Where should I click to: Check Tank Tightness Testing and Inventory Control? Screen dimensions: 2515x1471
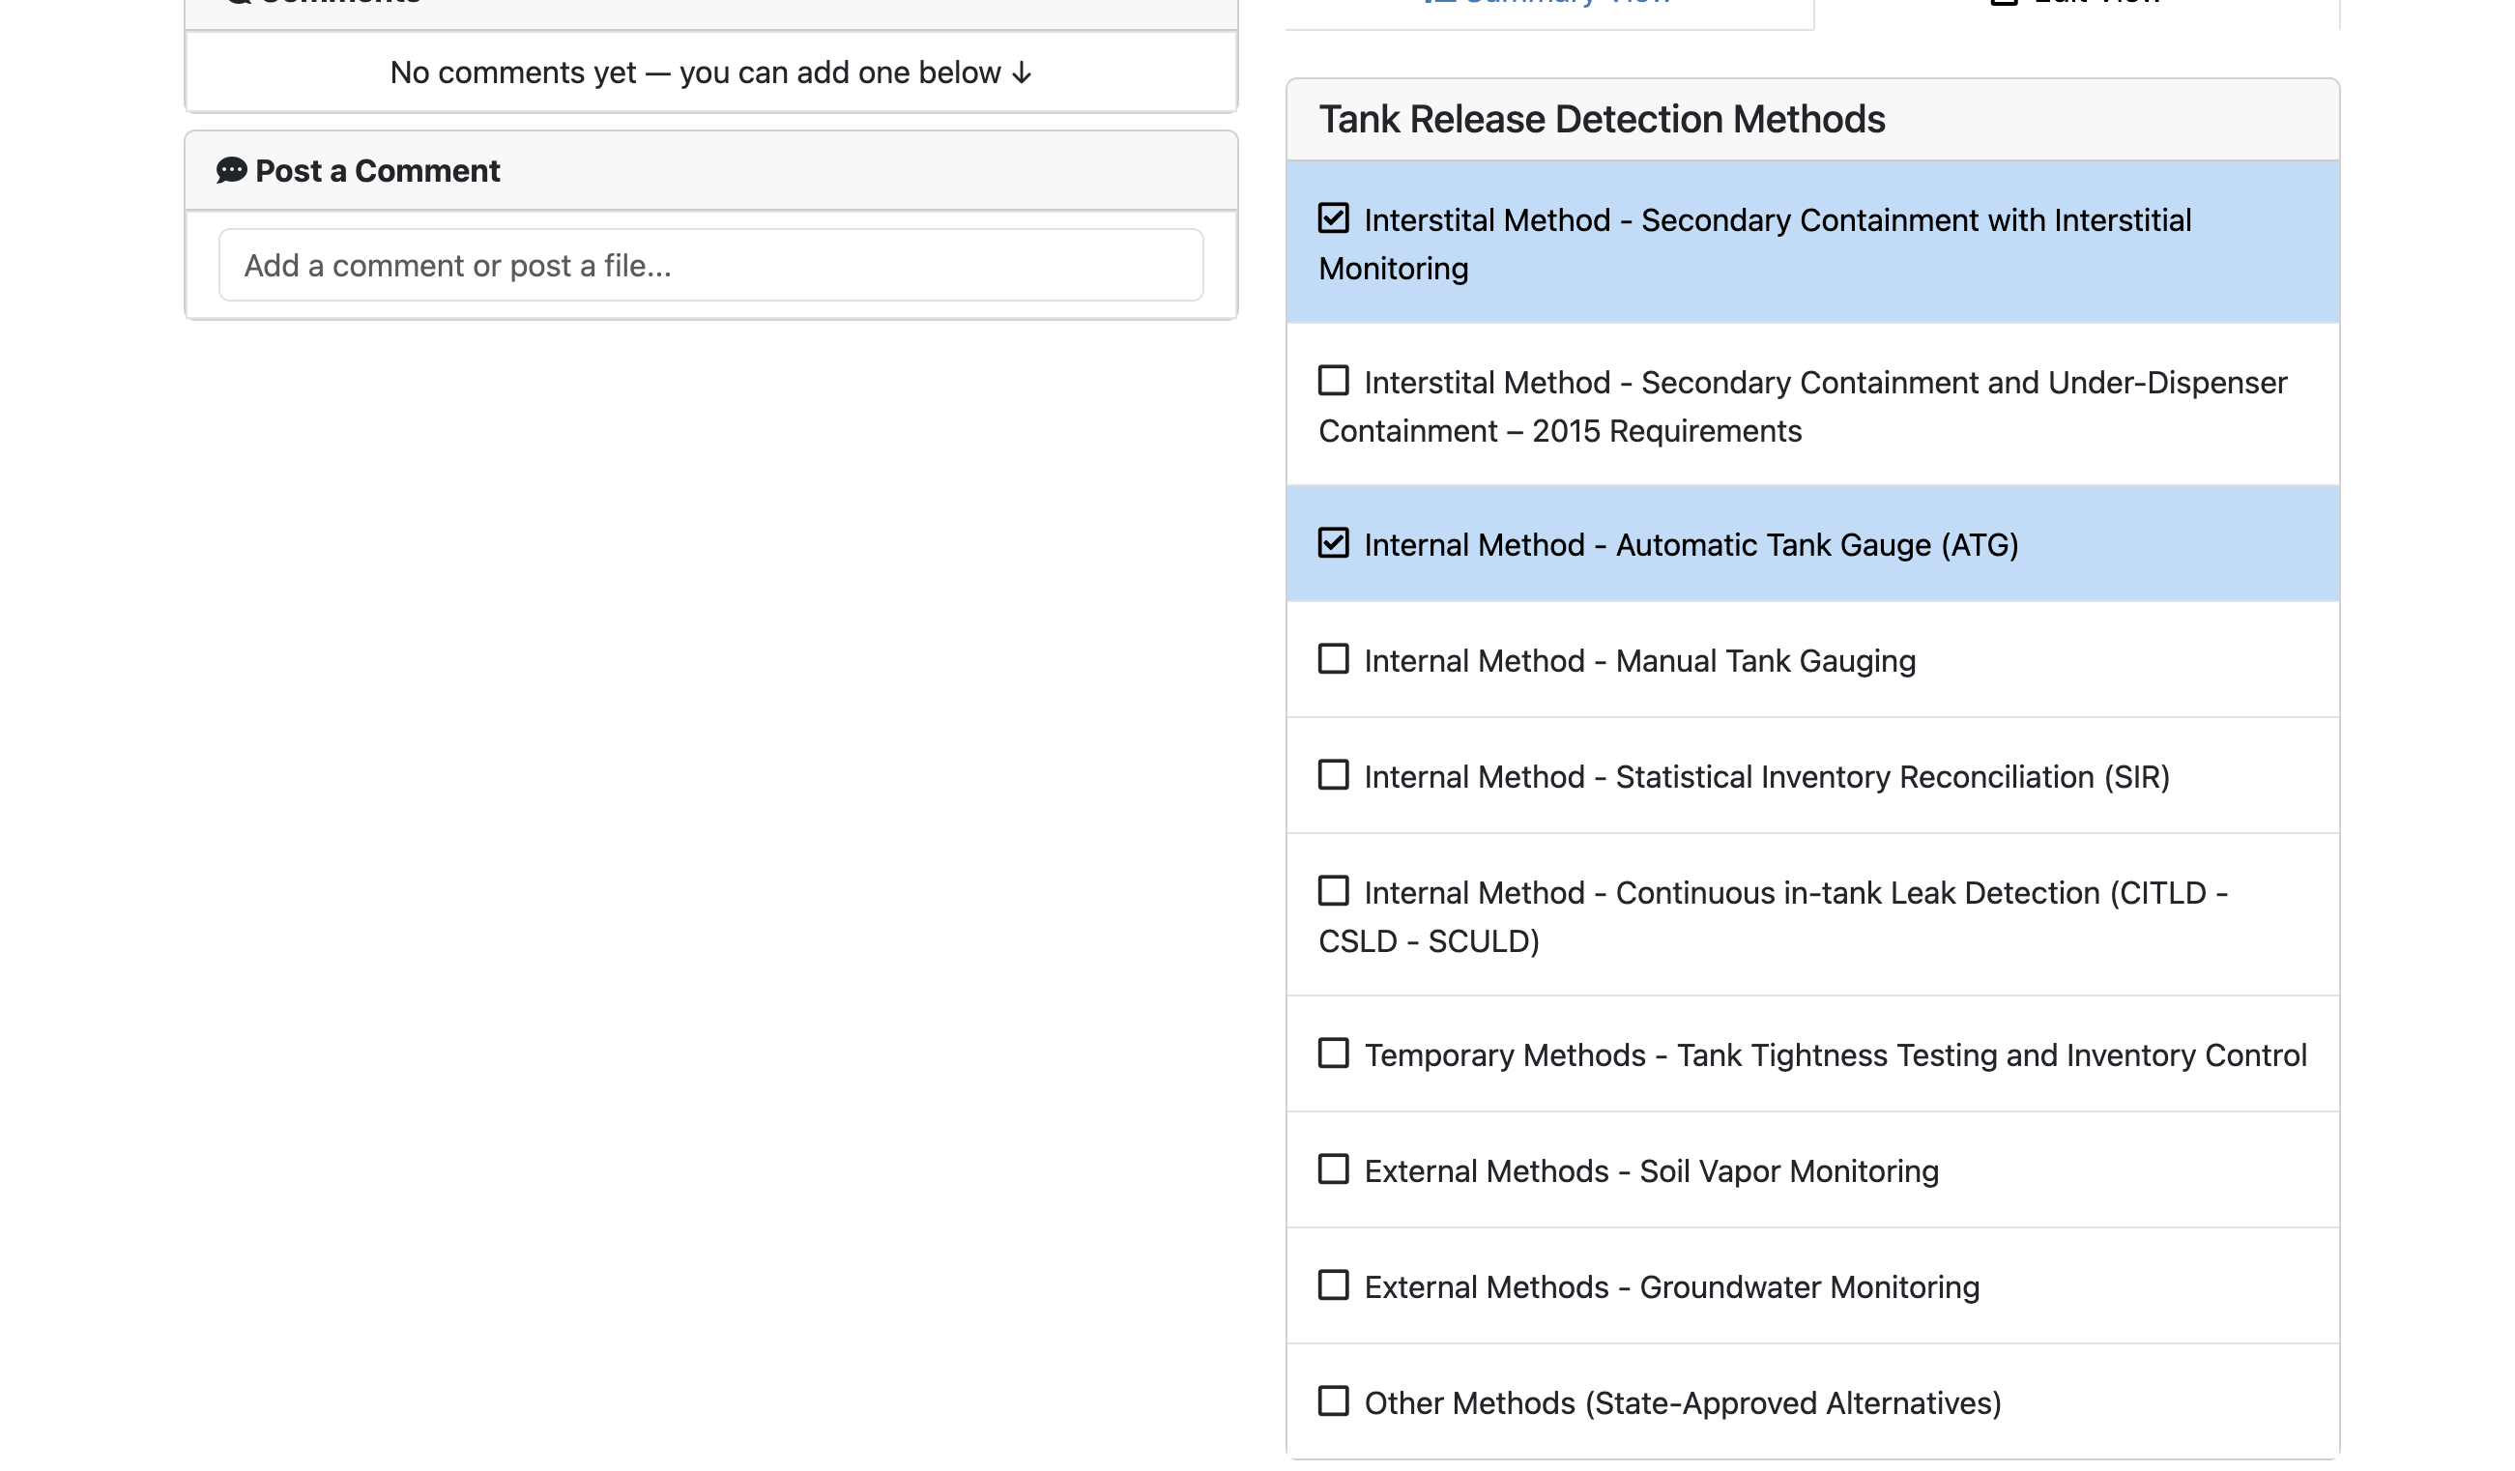[x=1333, y=1053]
